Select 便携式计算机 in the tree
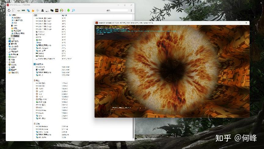264x149 pixels. pos(19,33)
